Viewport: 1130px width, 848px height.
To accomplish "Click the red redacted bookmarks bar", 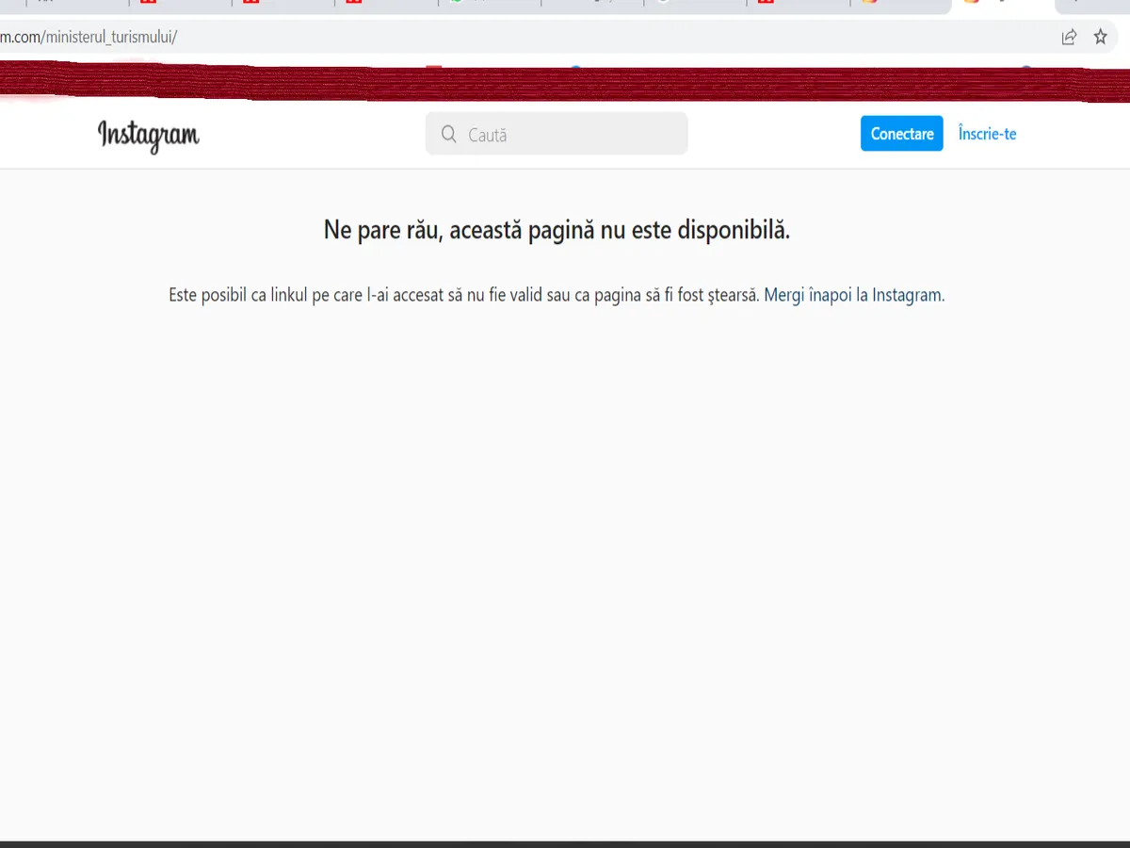I will pos(565,84).
